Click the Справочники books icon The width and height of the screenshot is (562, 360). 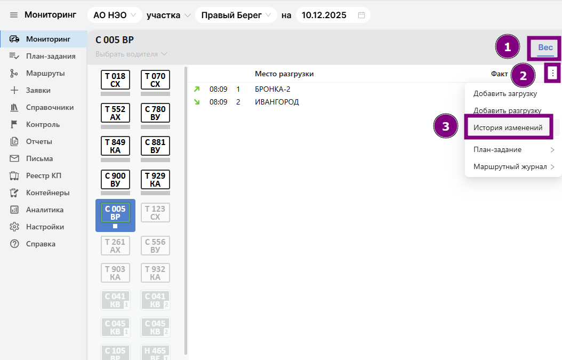click(x=14, y=107)
